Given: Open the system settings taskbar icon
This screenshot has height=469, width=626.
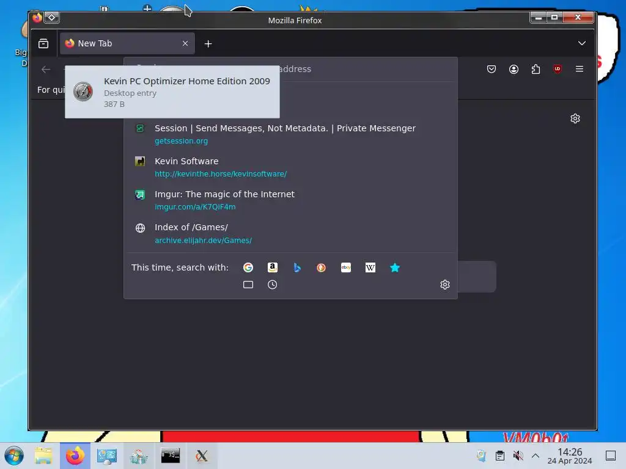Looking at the screenshot, I should pyautogui.click(x=106, y=456).
